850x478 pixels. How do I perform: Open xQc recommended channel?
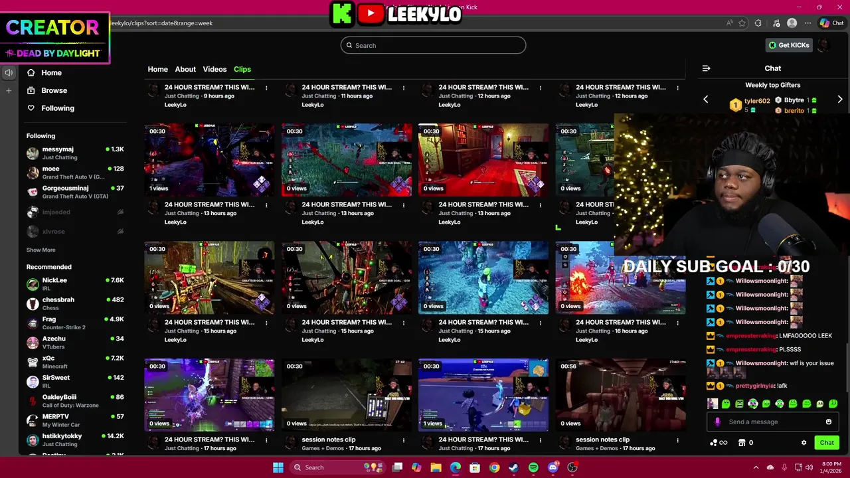(75, 362)
